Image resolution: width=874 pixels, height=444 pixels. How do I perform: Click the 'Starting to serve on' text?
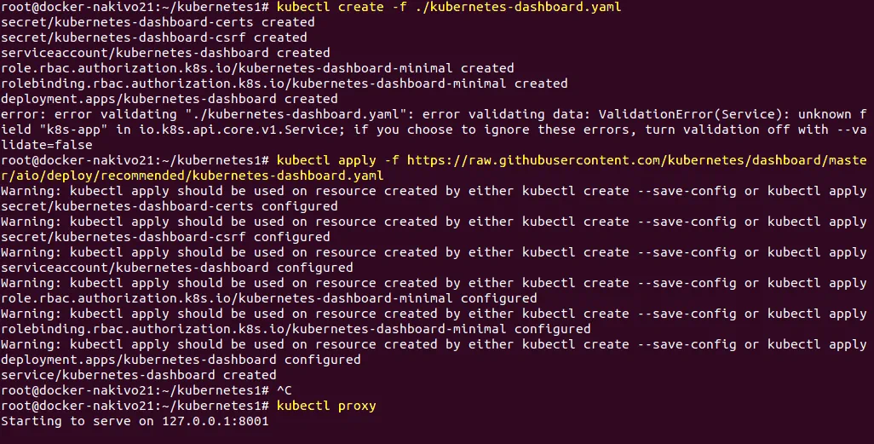(78, 421)
